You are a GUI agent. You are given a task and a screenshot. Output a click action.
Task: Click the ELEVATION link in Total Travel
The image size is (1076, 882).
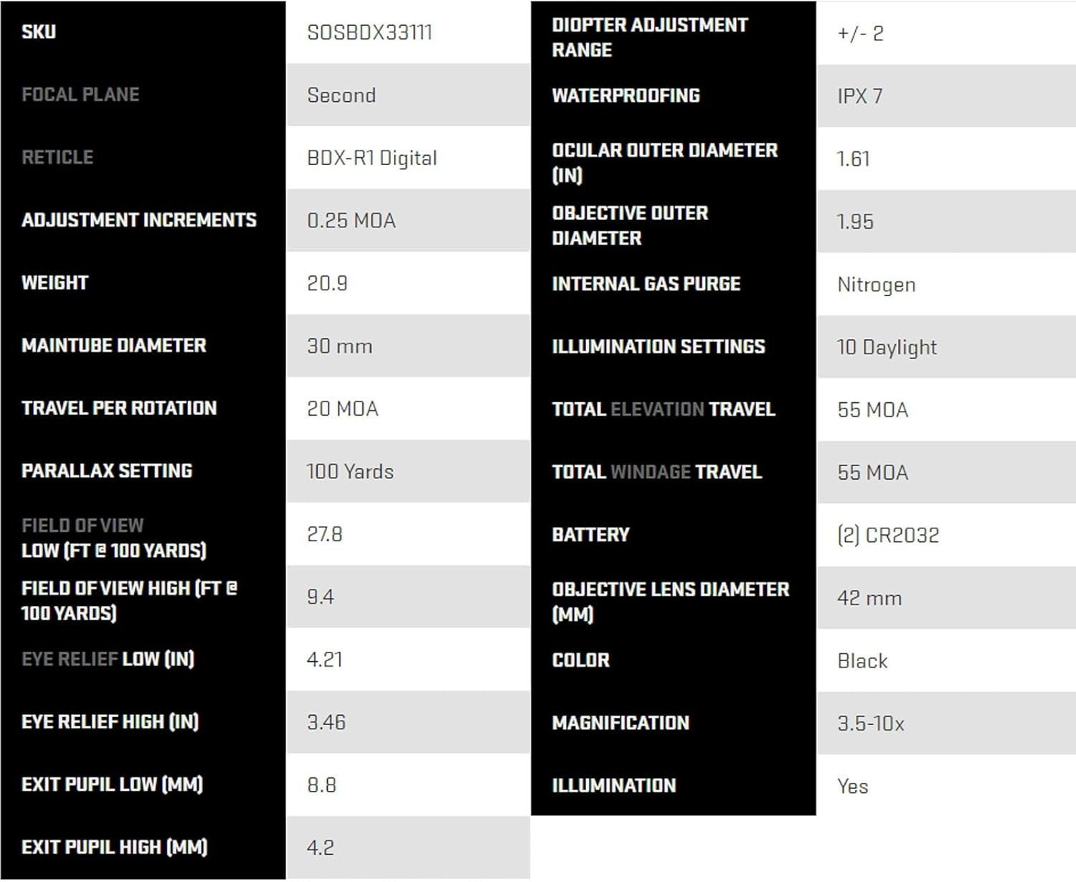click(657, 409)
